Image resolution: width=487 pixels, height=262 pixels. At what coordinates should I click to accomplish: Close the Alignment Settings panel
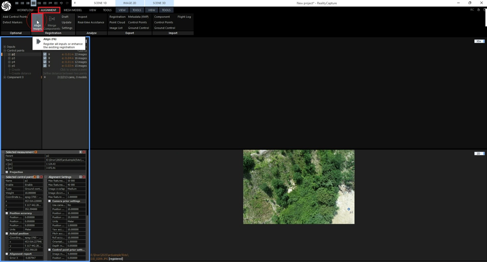84,177
